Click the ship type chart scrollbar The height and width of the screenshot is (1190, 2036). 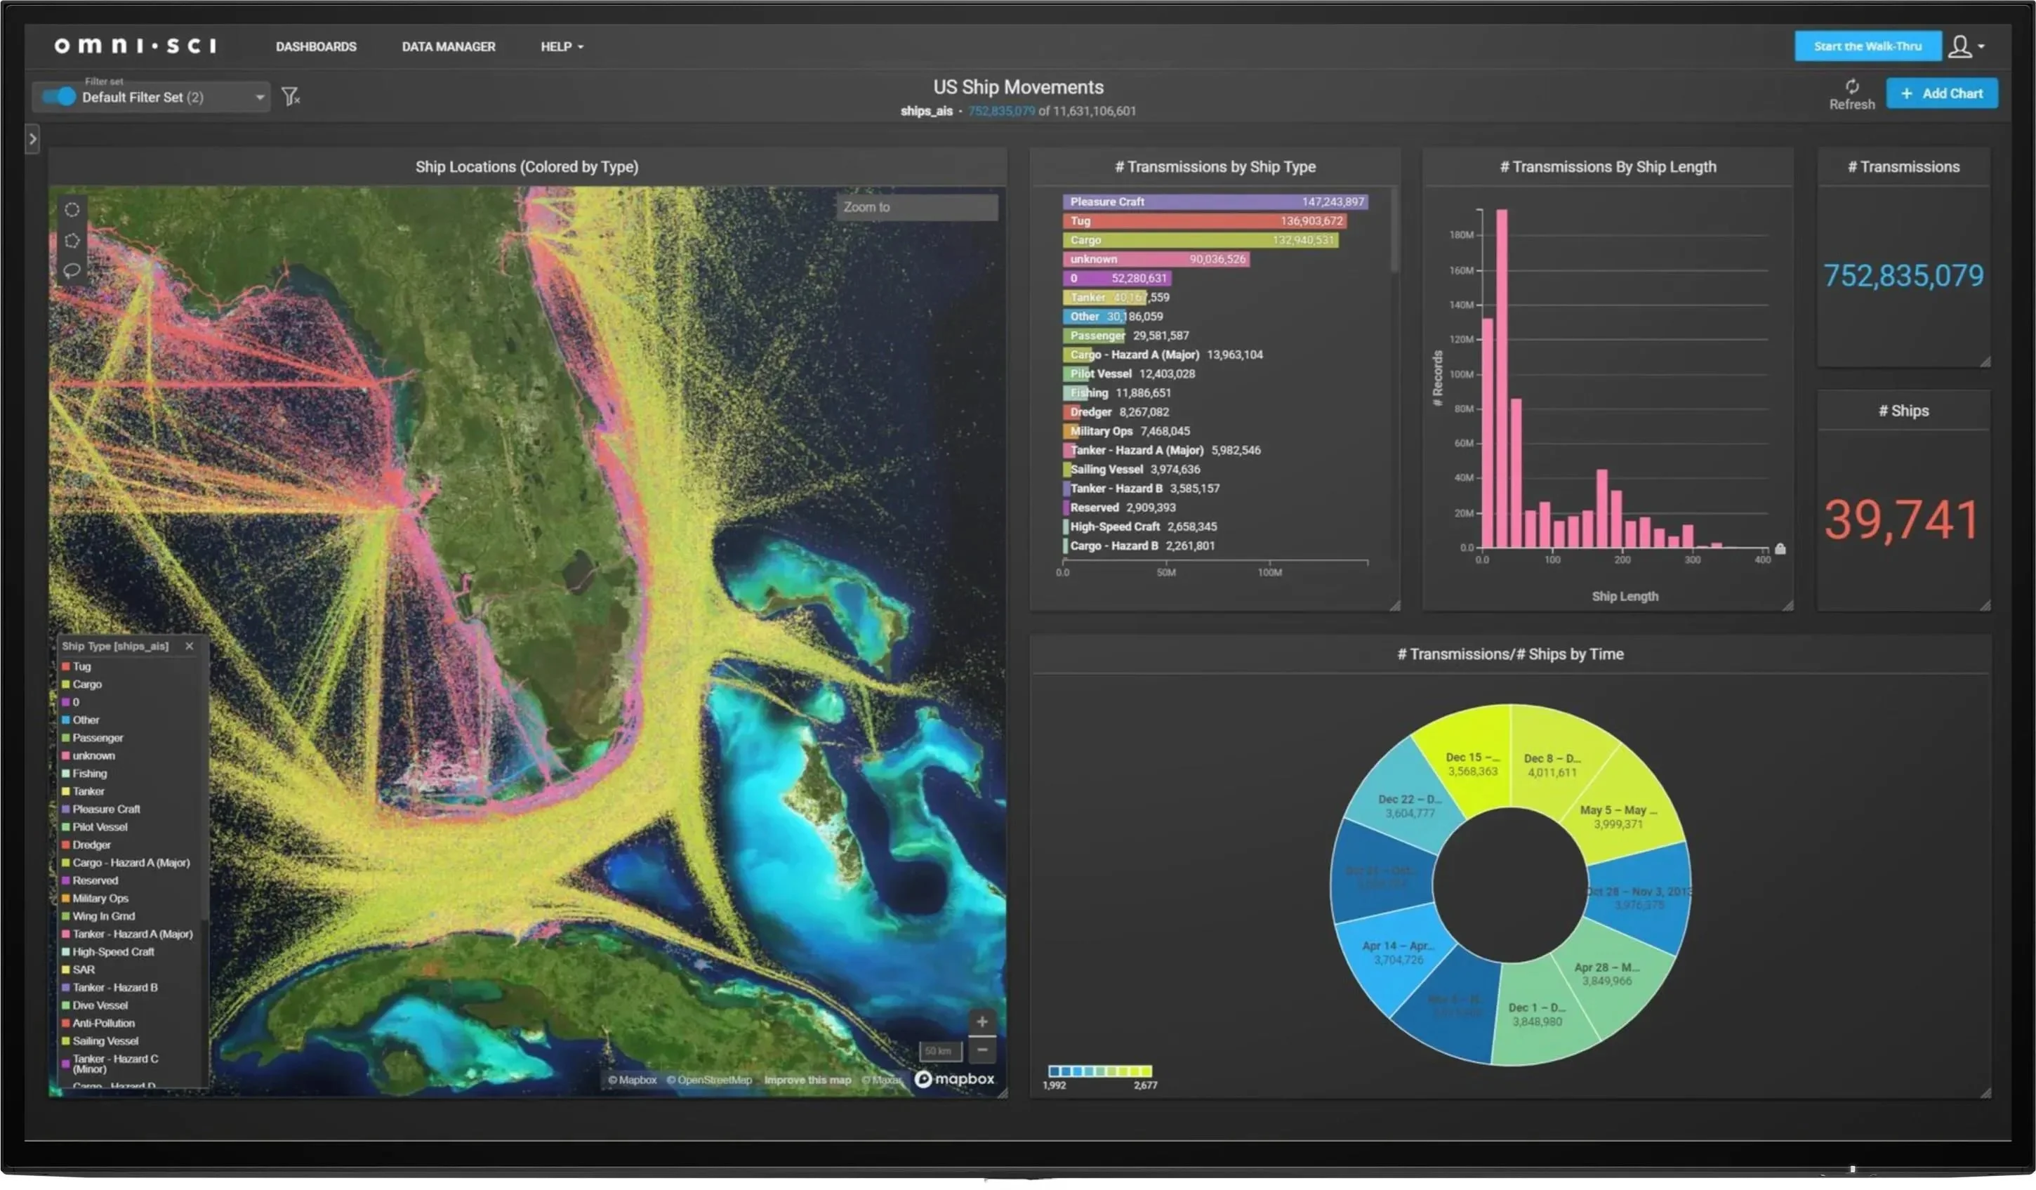pos(1394,230)
